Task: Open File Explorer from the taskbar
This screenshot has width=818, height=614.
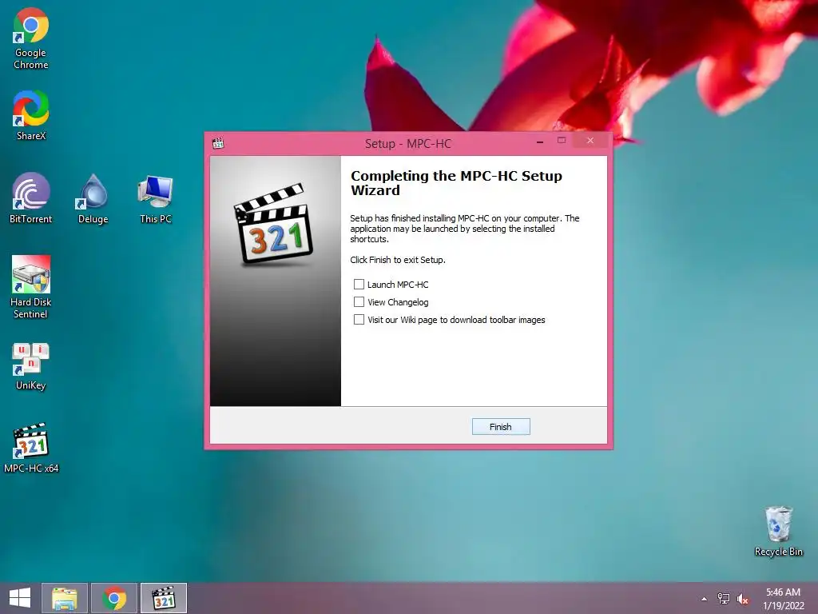Action: coord(65,598)
